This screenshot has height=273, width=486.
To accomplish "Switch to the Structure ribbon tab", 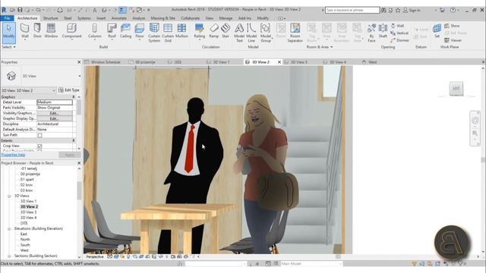I will (51, 18).
